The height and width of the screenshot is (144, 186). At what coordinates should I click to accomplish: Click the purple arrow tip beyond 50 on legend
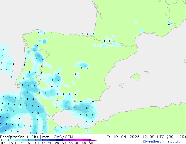click(x=93, y=140)
